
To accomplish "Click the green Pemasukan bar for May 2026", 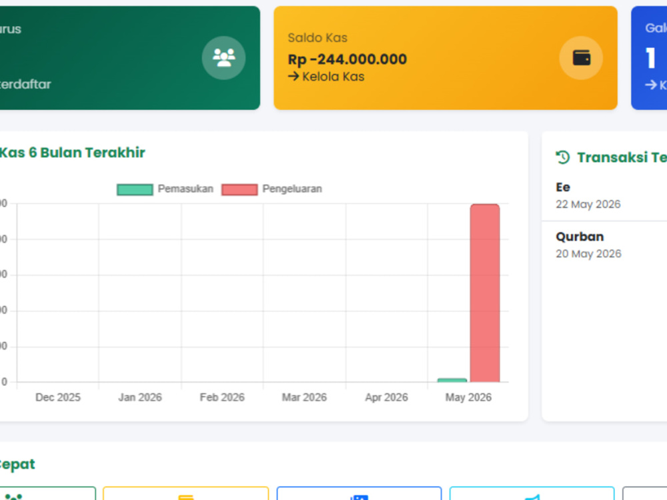I will tap(452, 380).
